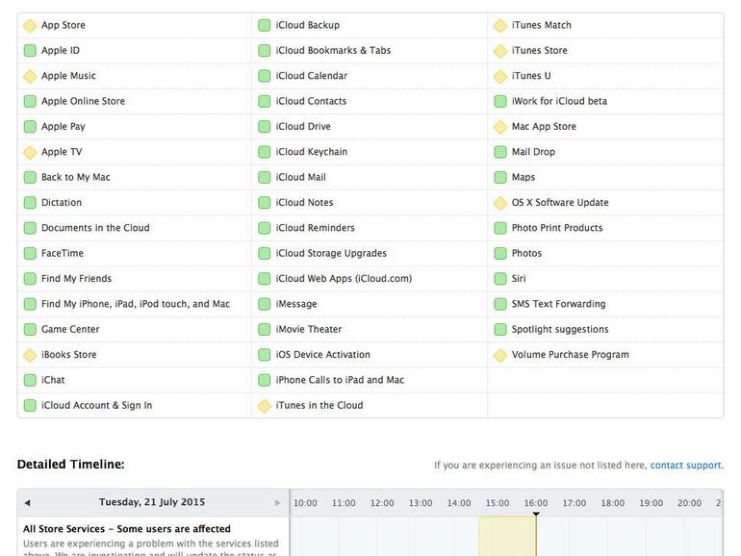Click the yellow diamond beside iTunes Store
The width and height of the screenshot is (741, 556).
(500, 51)
